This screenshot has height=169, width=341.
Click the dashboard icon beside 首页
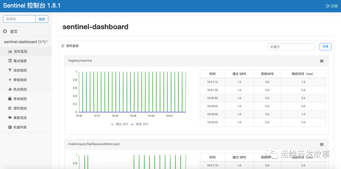point(5,32)
